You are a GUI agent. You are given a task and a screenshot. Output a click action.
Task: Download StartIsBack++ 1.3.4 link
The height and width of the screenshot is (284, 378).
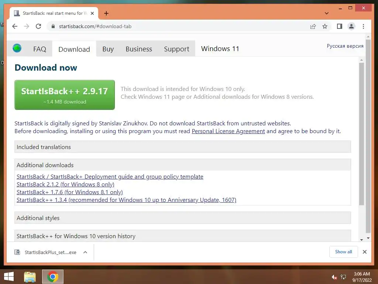pyautogui.click(x=126, y=200)
